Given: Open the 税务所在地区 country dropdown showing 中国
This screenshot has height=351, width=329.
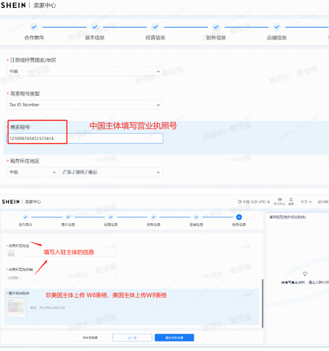Looking at the screenshot, I should [32, 172].
